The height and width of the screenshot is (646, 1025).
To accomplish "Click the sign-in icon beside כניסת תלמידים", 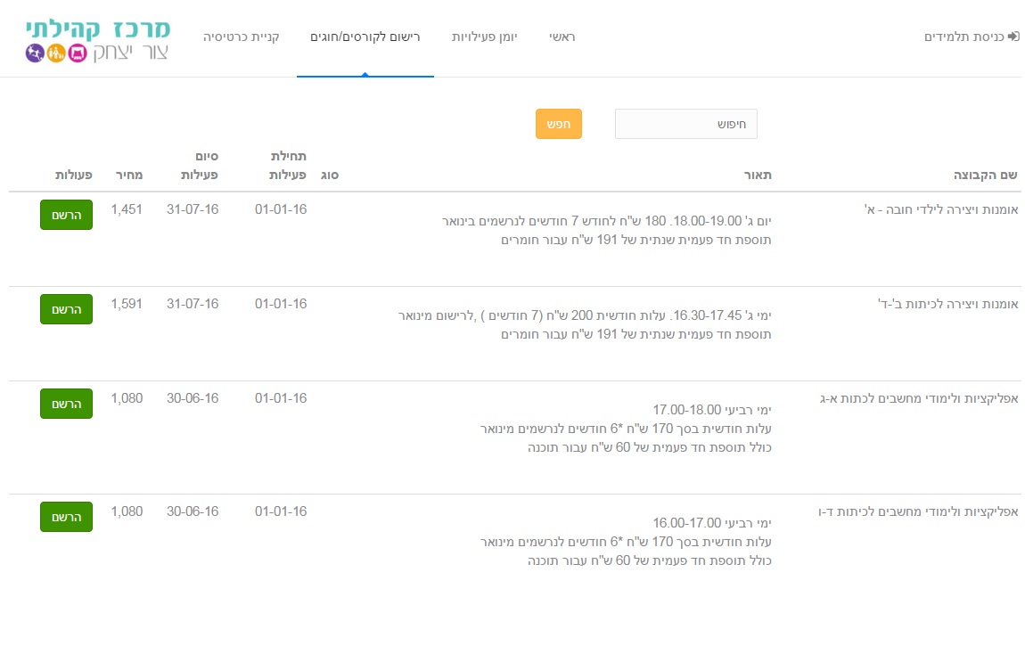I will (x=1013, y=37).
